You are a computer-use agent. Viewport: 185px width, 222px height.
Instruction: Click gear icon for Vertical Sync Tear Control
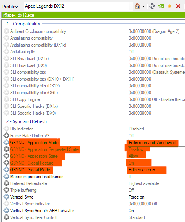pos(6,217)
